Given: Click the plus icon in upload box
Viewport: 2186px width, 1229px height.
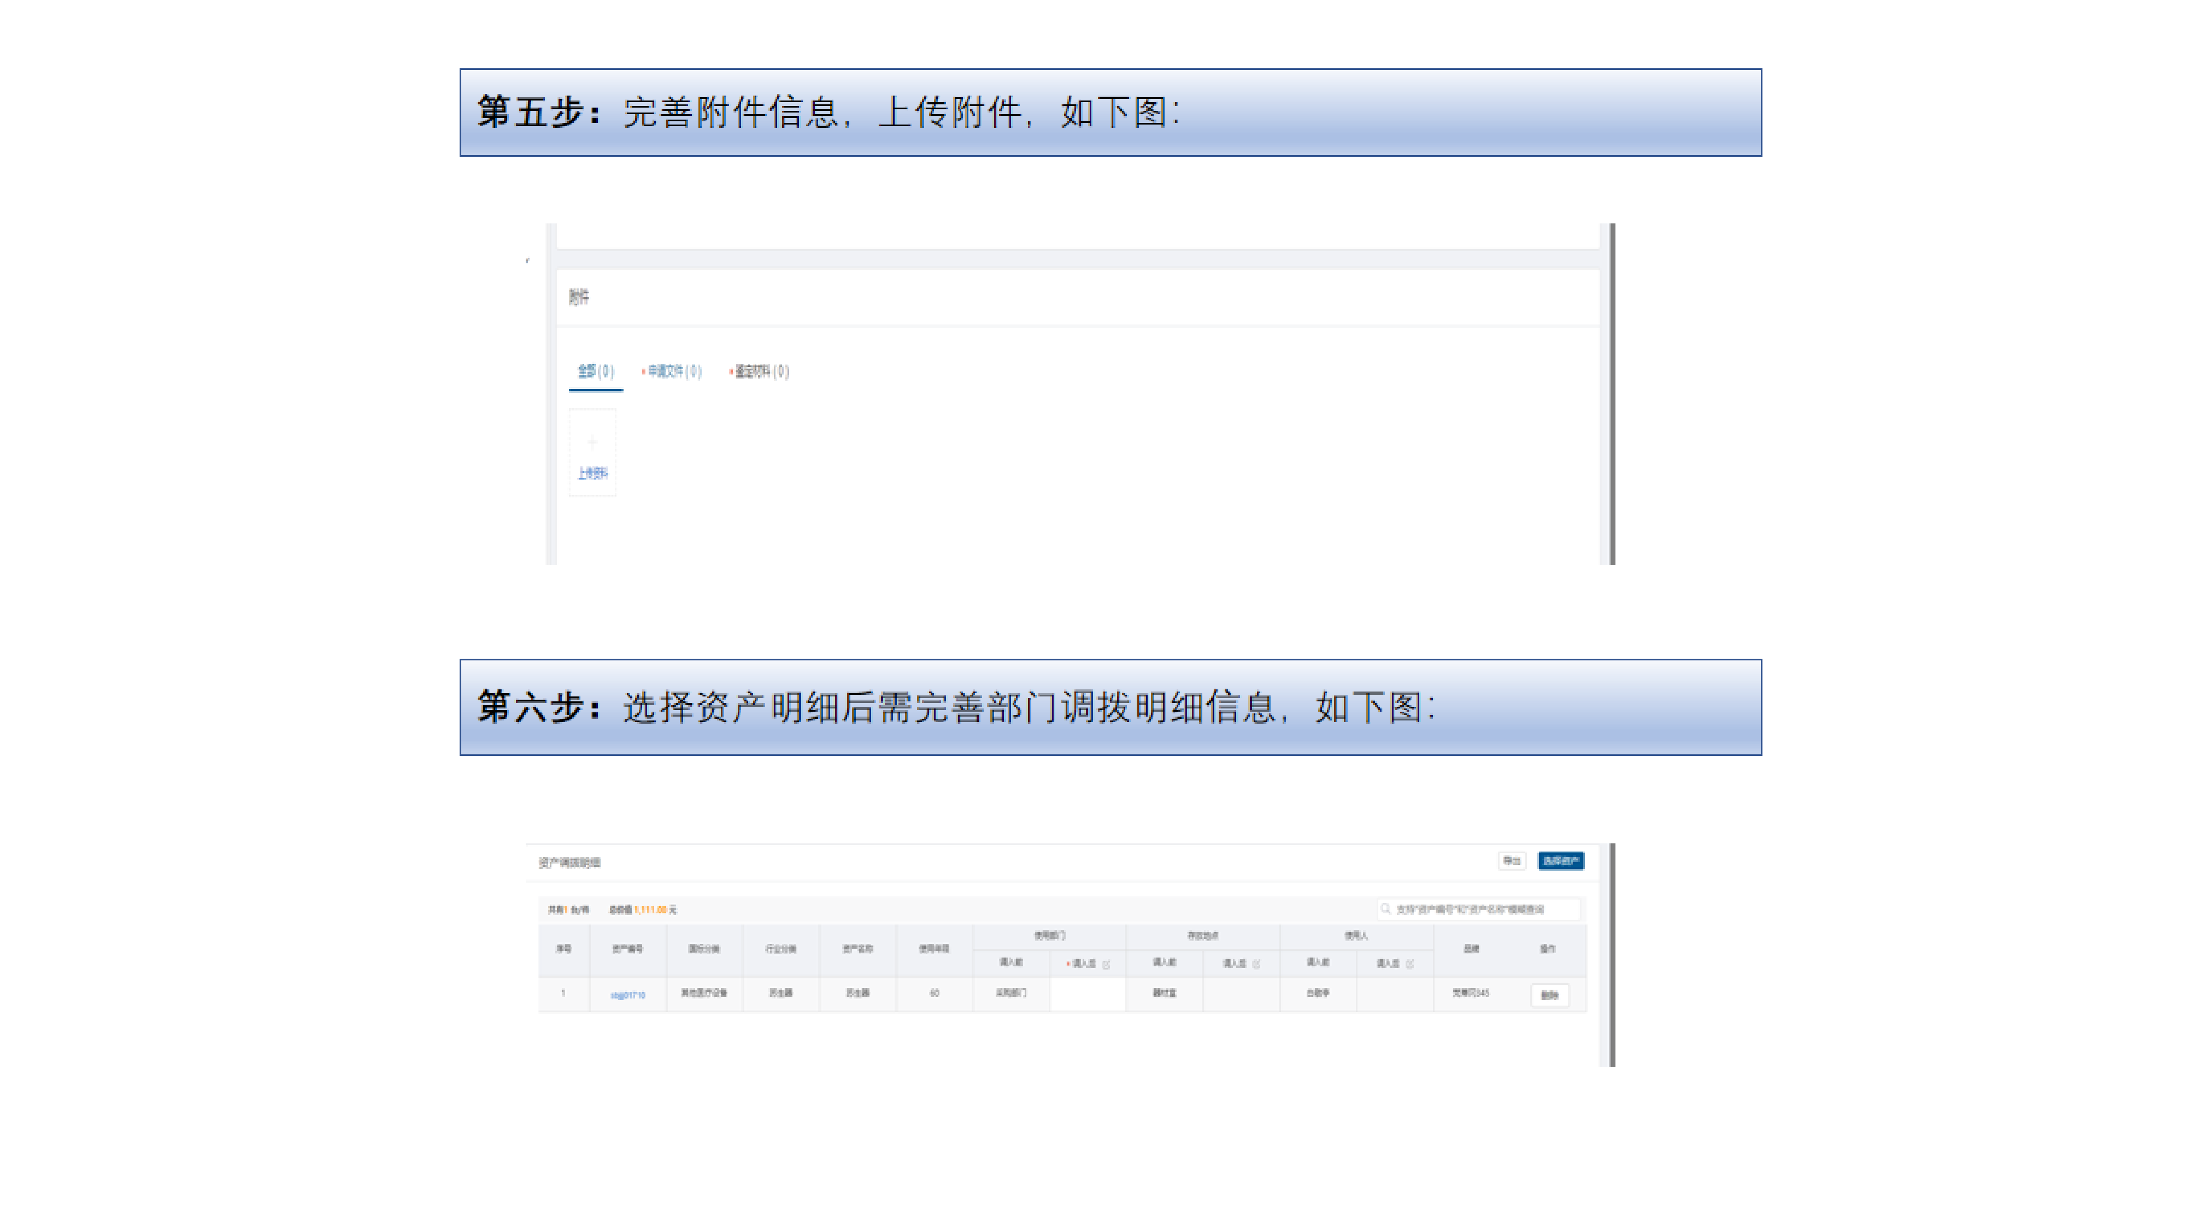Looking at the screenshot, I should [592, 441].
